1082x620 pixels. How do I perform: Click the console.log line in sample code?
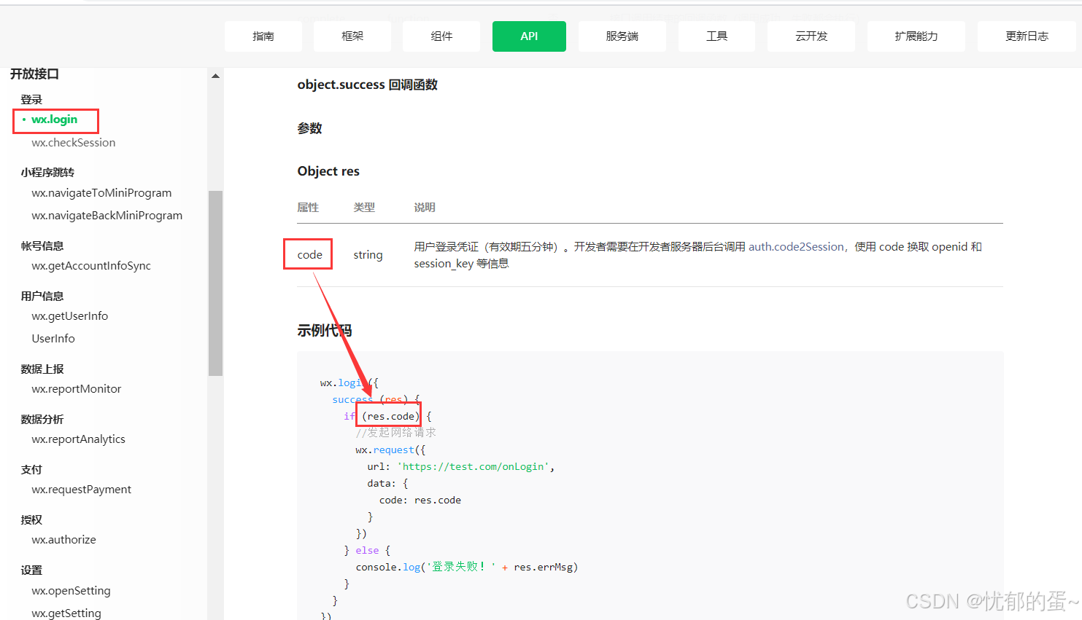point(467,567)
